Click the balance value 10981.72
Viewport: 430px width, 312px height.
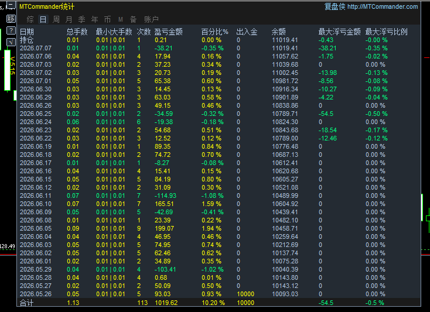285,81
